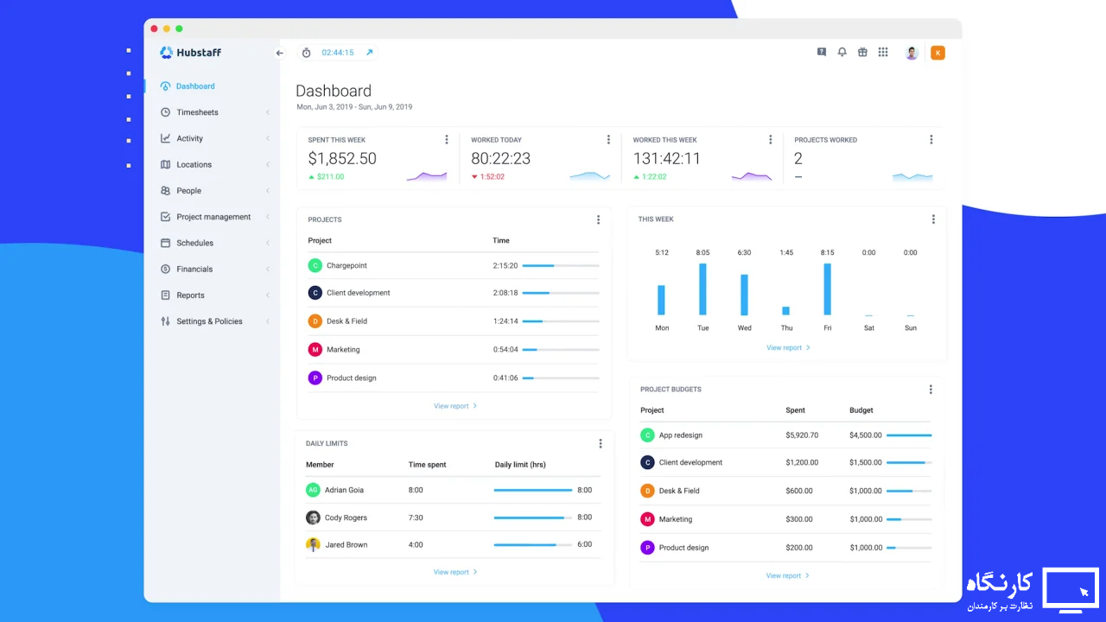Click Product design in Project Budgets
This screenshot has height=622, width=1106.
tap(683, 548)
